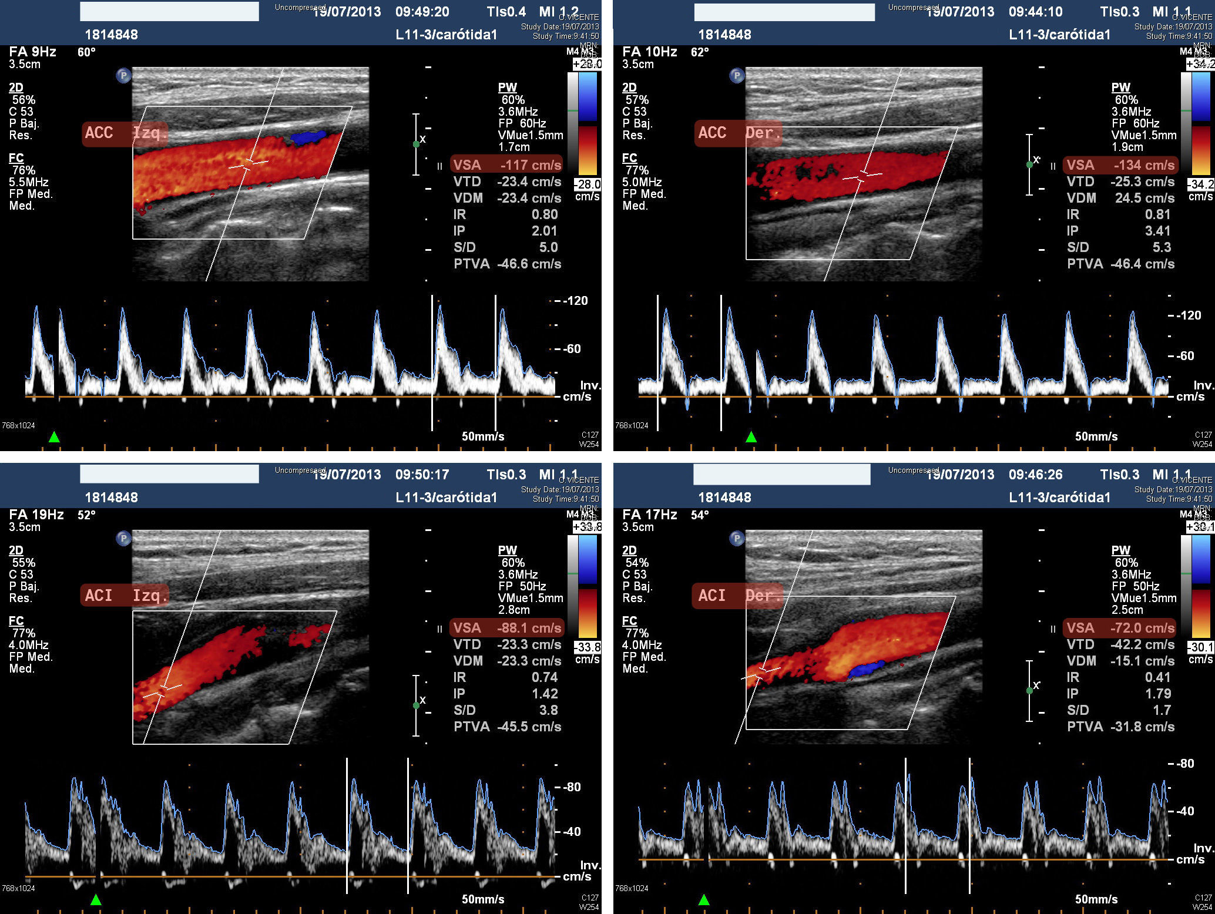The width and height of the screenshot is (1215, 914).
Task: Click green triangle marker below ACI Izq. waveform
Action: click(x=96, y=899)
